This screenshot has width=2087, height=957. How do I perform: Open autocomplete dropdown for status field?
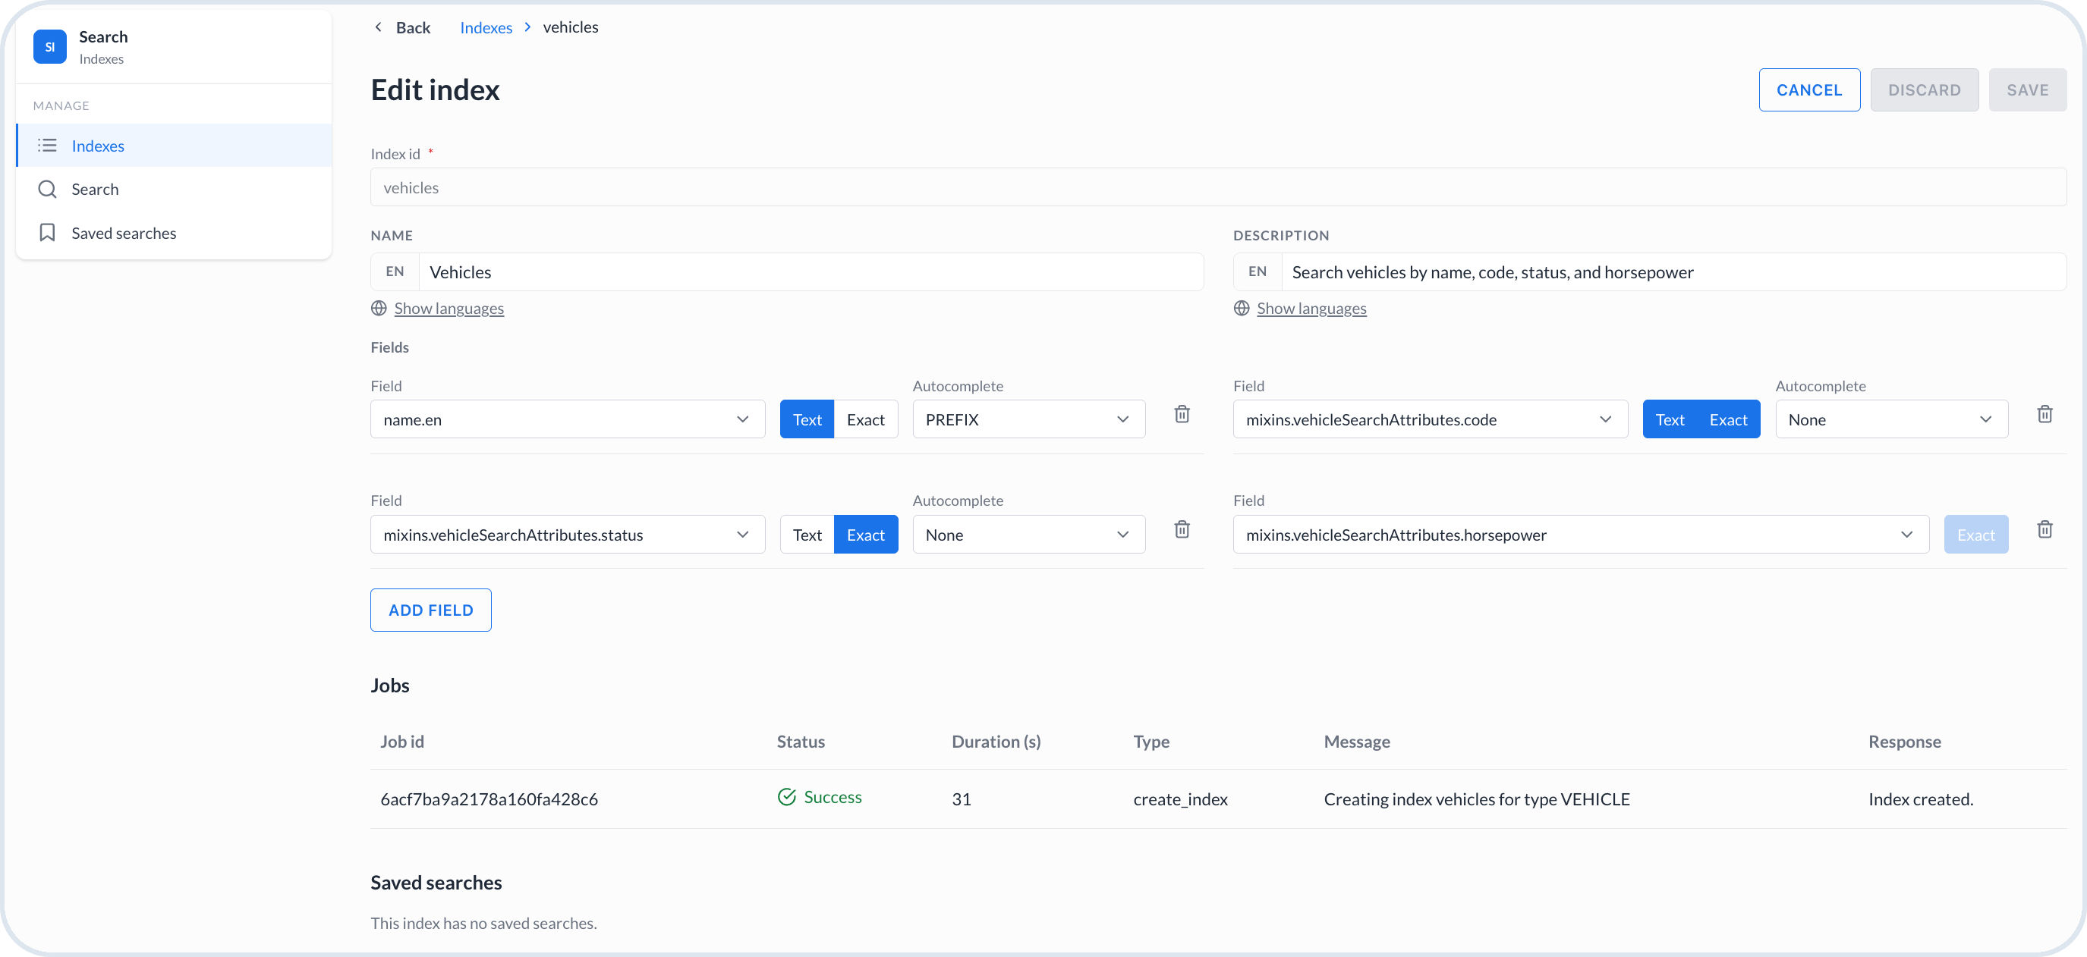[1029, 535]
